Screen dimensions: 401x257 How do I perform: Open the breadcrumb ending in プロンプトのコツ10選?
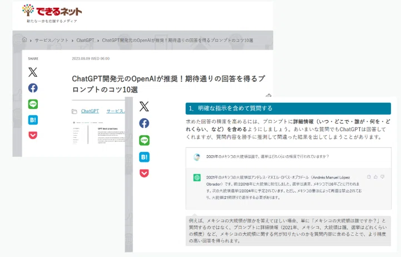click(x=177, y=41)
